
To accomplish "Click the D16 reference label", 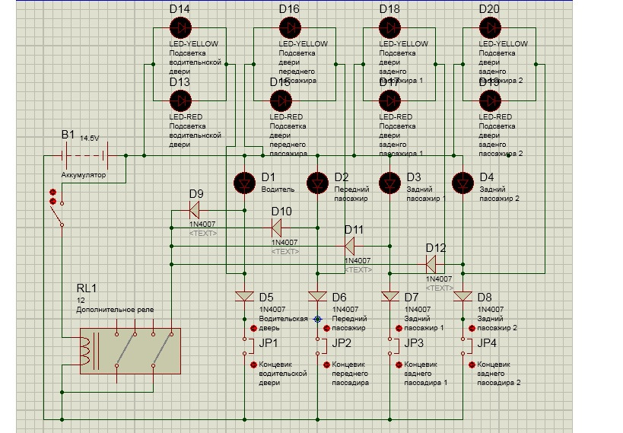I will tap(289, 8).
